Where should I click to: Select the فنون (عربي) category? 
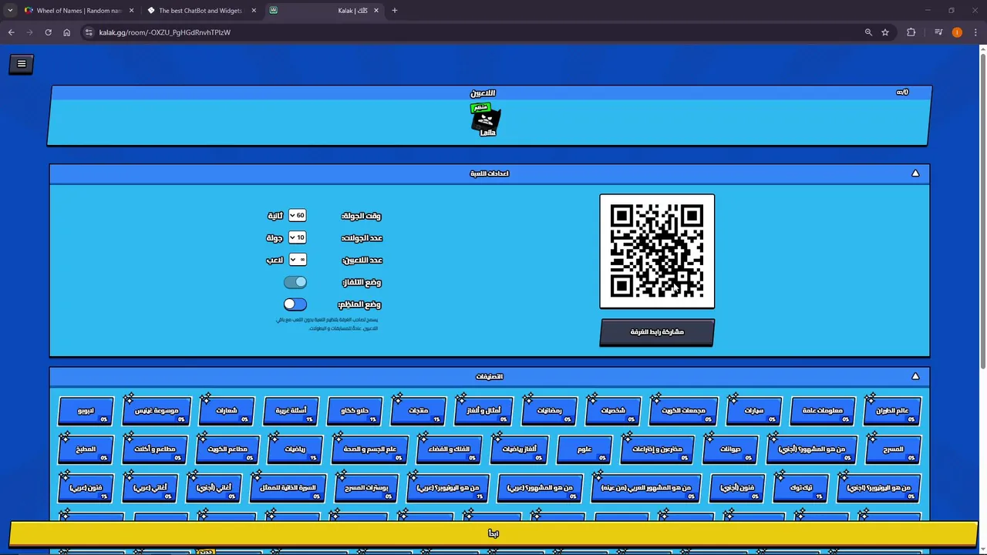tap(86, 488)
